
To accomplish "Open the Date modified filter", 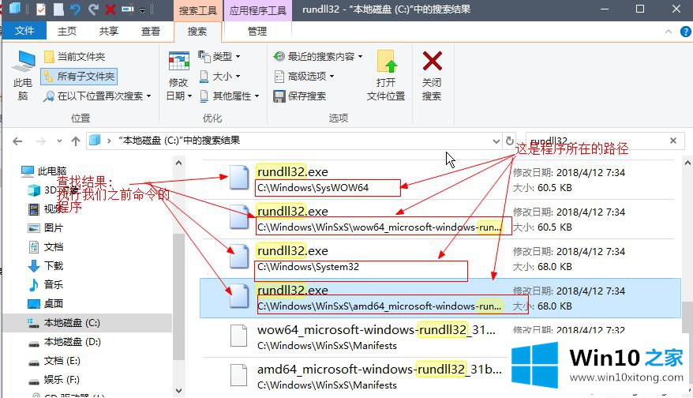I will click(x=178, y=76).
